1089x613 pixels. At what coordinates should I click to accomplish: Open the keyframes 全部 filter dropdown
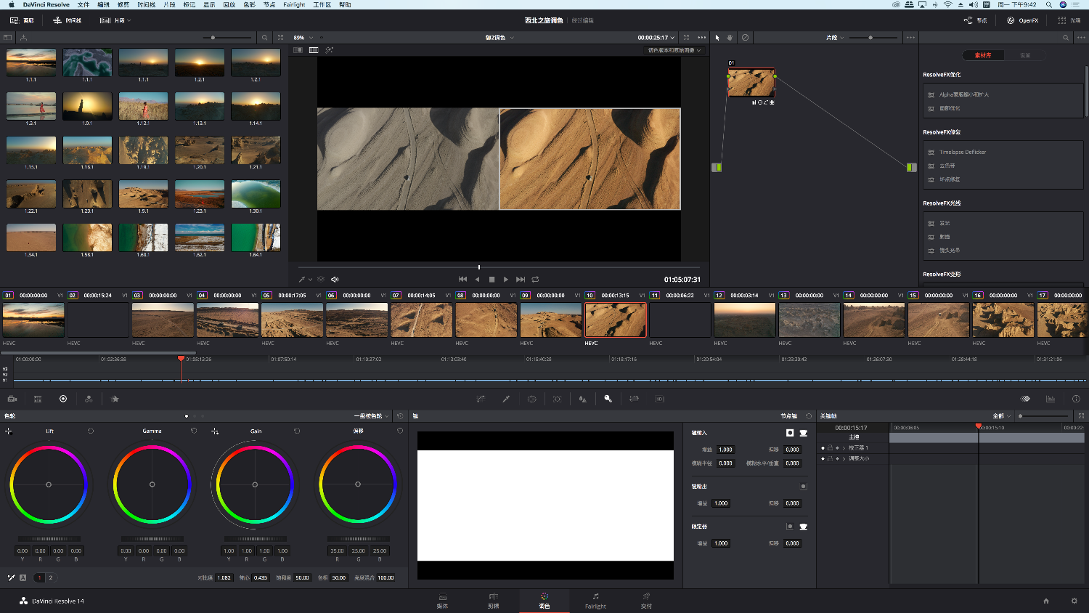pyautogui.click(x=1002, y=416)
